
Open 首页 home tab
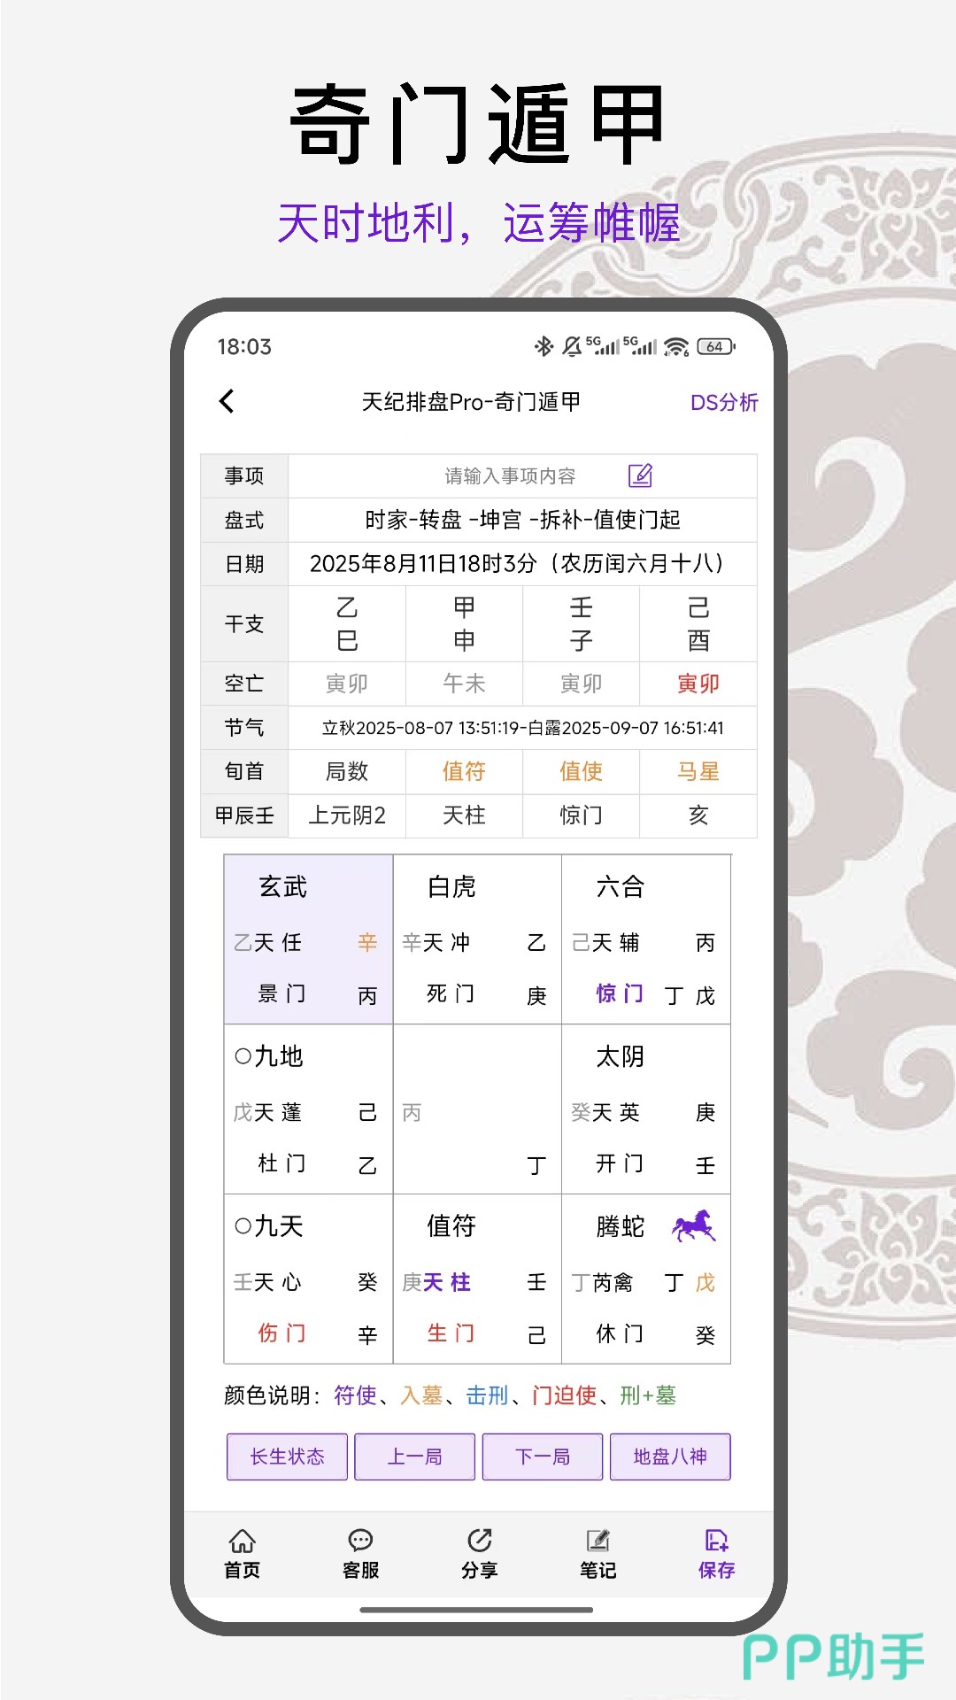tap(242, 1554)
